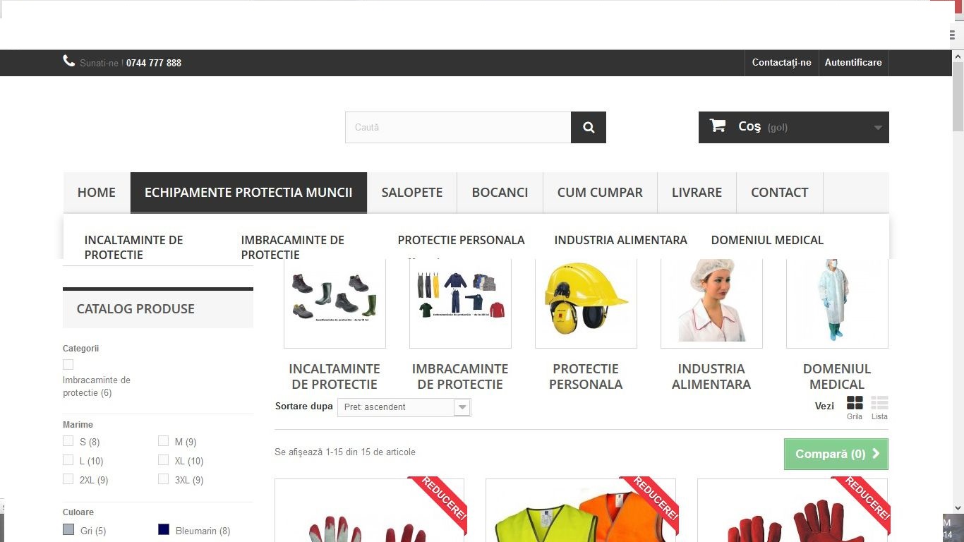Click the shopping cart icon
This screenshot has height=542, width=964.
(718, 126)
